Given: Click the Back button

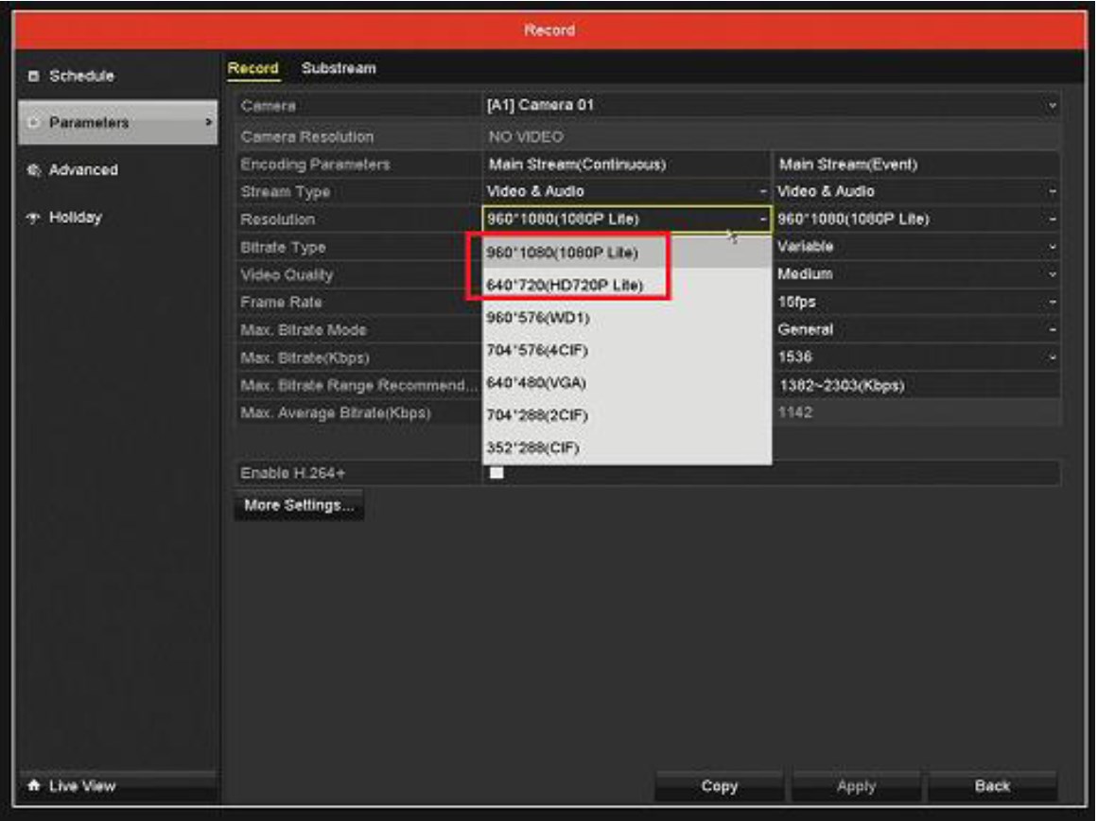Looking at the screenshot, I should point(992,786).
